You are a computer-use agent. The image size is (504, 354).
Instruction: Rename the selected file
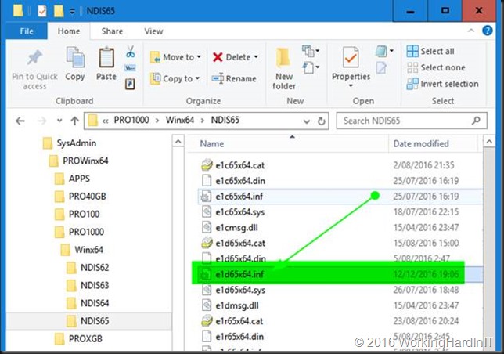(234, 78)
